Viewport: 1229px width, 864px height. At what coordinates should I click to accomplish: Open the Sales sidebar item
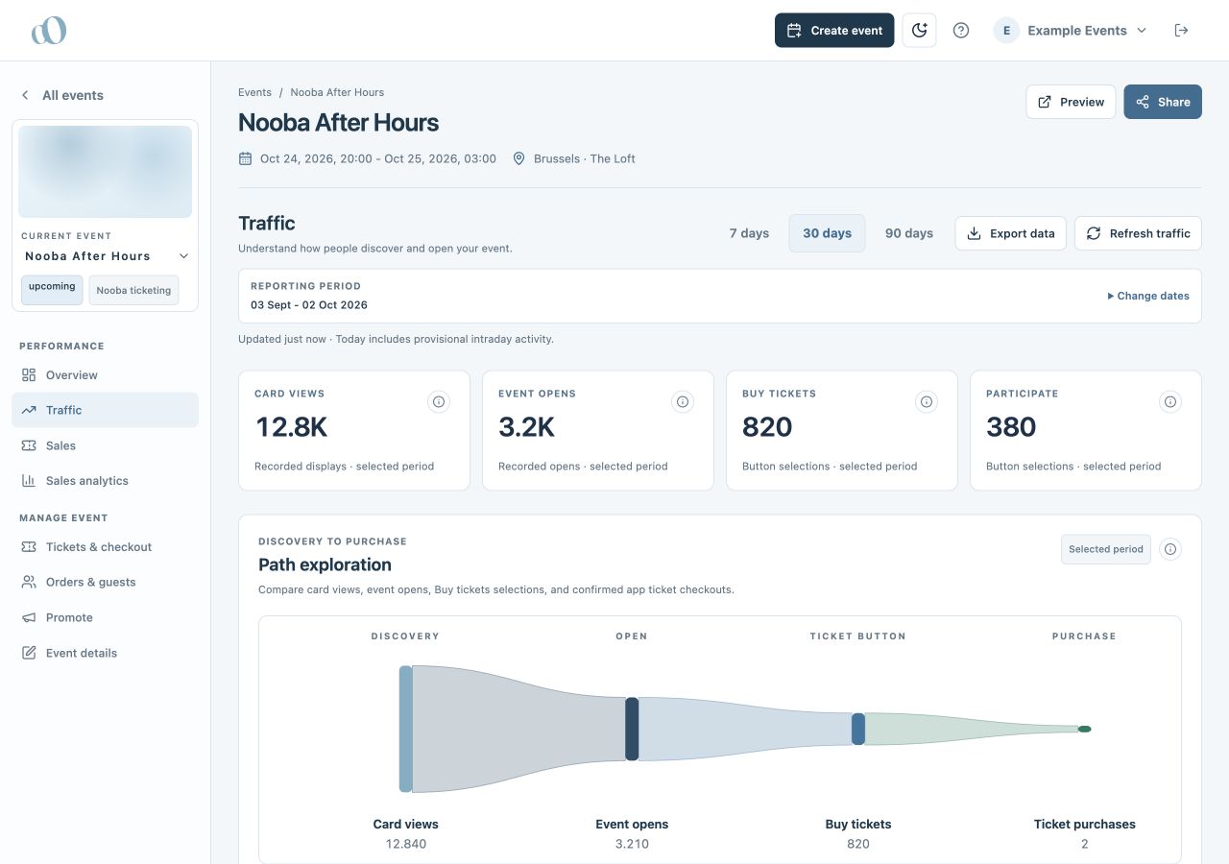tap(106, 445)
